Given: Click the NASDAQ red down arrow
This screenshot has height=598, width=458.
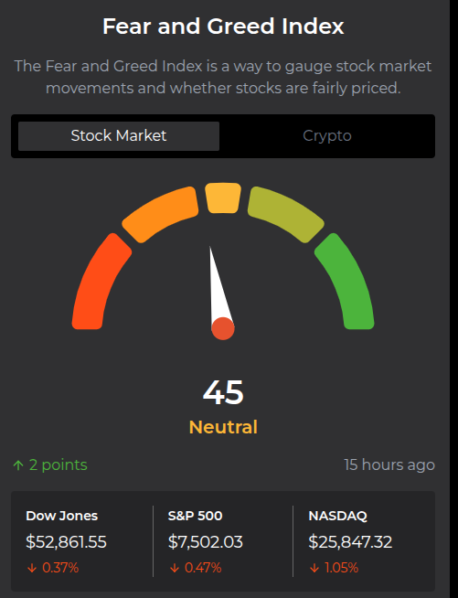Looking at the screenshot, I should click(x=314, y=568).
